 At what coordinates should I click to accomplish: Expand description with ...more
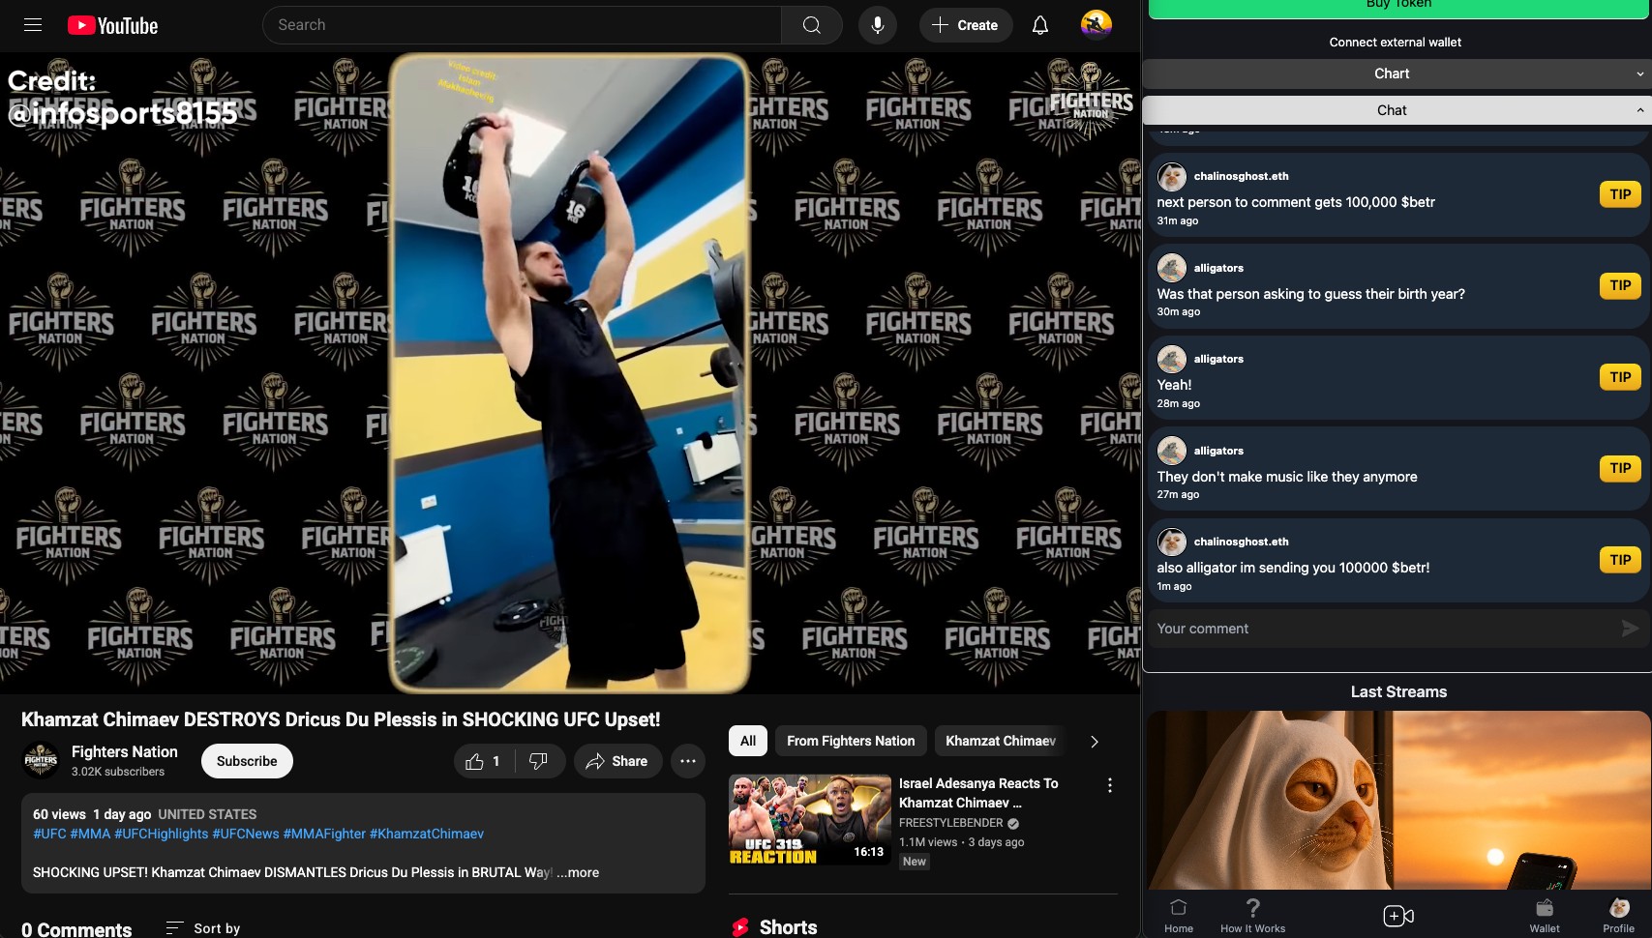click(x=578, y=872)
